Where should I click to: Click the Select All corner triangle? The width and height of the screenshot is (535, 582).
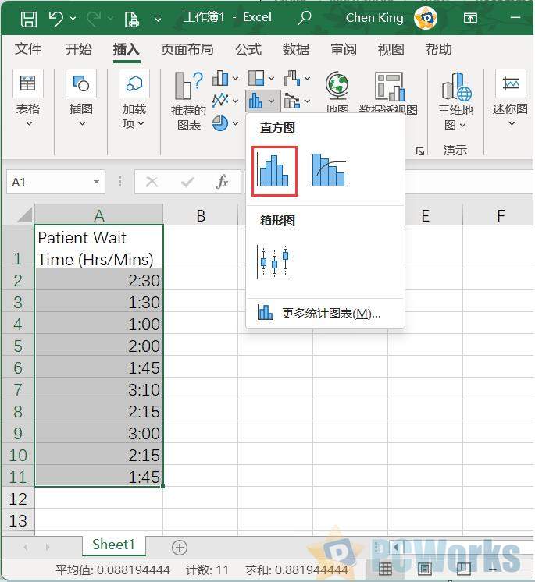pos(25,215)
